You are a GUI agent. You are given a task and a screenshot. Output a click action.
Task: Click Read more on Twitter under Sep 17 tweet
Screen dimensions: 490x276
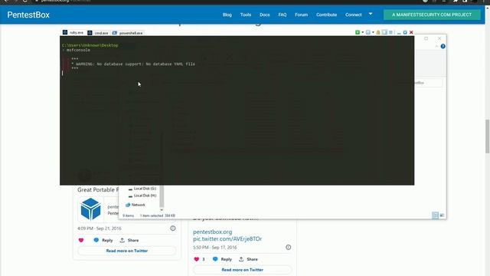pyautogui.click(x=242, y=270)
